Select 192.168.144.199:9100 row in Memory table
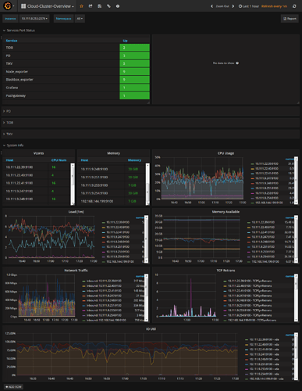Viewport: 302px width, 391px height. [112, 201]
